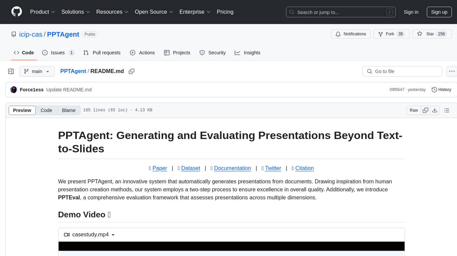457x256 pixels.
Task: Click the Demo Video heading
Action: [x=84, y=214]
